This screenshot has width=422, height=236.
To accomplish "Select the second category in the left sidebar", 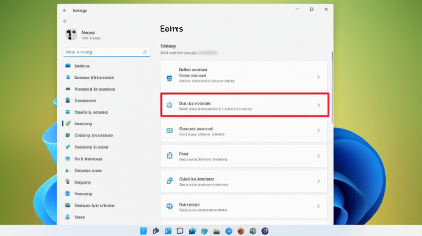I will pyautogui.click(x=94, y=77).
